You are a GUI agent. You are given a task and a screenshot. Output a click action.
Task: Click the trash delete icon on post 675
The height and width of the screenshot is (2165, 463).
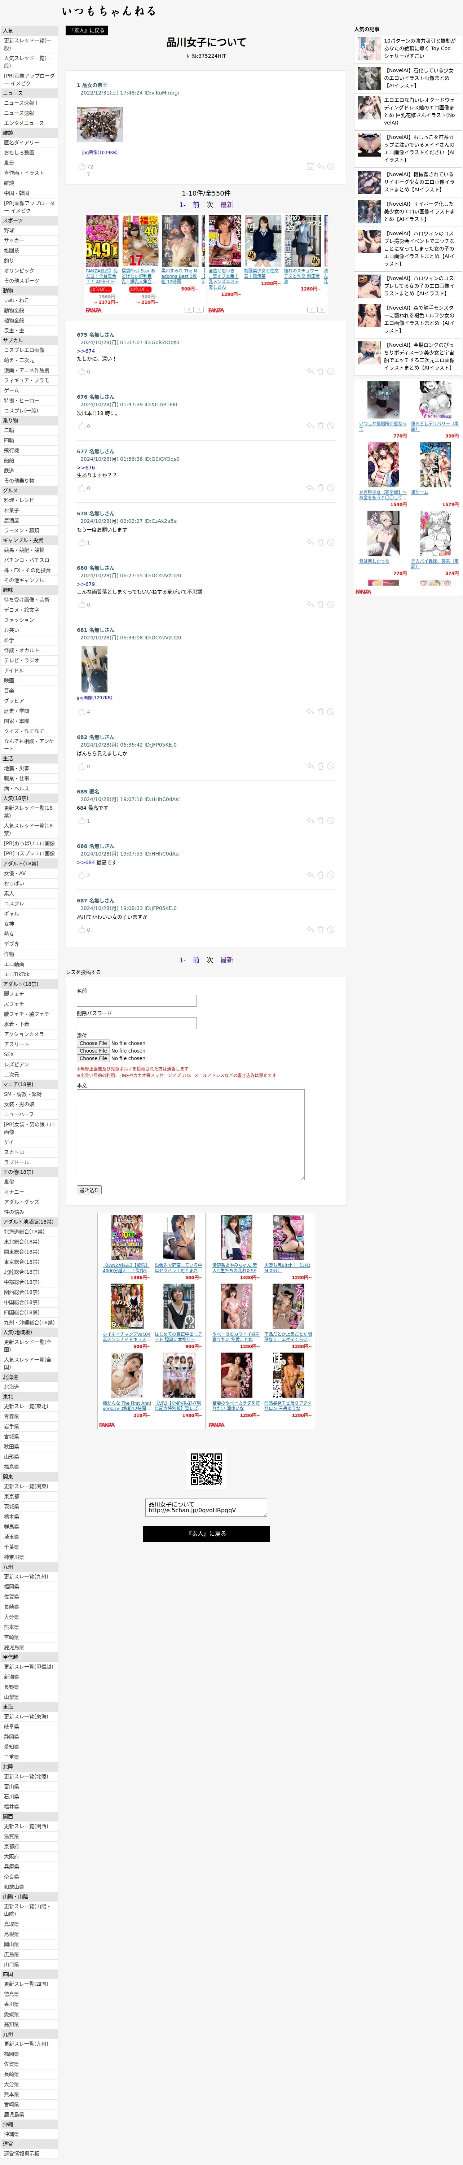click(x=320, y=372)
